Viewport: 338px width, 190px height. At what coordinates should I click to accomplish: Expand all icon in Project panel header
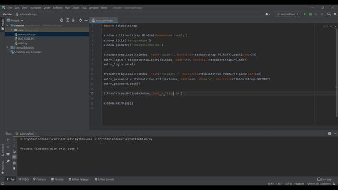click(68, 20)
